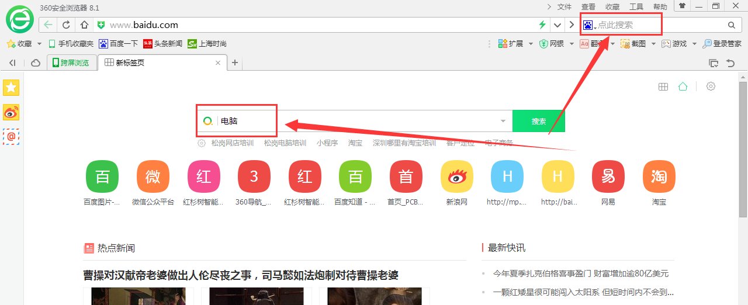
Task: Open the 工具 menu
Action: (636, 7)
